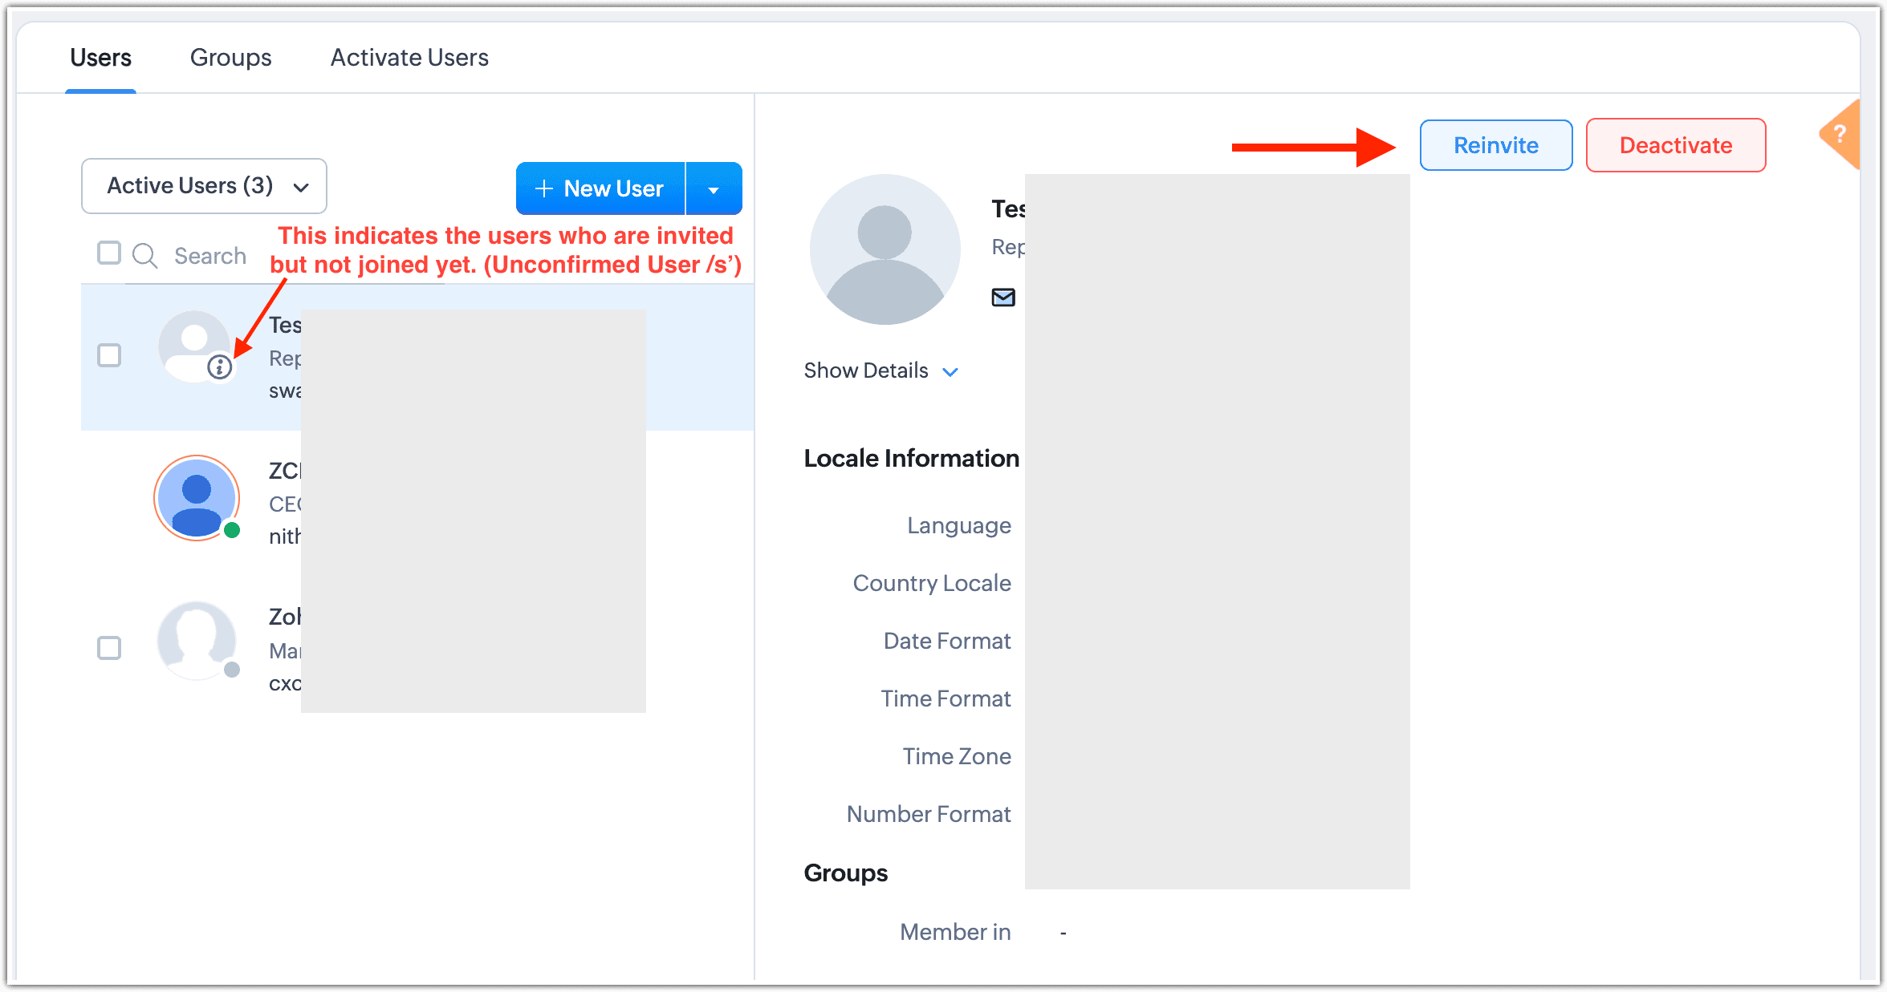Viewport: 1887px width, 992px height.
Task: Open the orange help question mark
Action: [x=1840, y=135]
